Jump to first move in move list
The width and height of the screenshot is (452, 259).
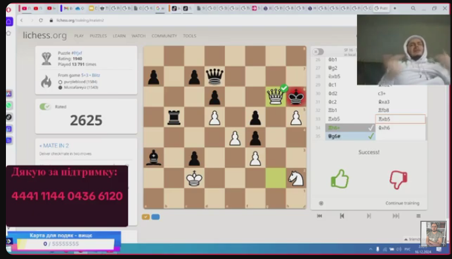(319, 216)
